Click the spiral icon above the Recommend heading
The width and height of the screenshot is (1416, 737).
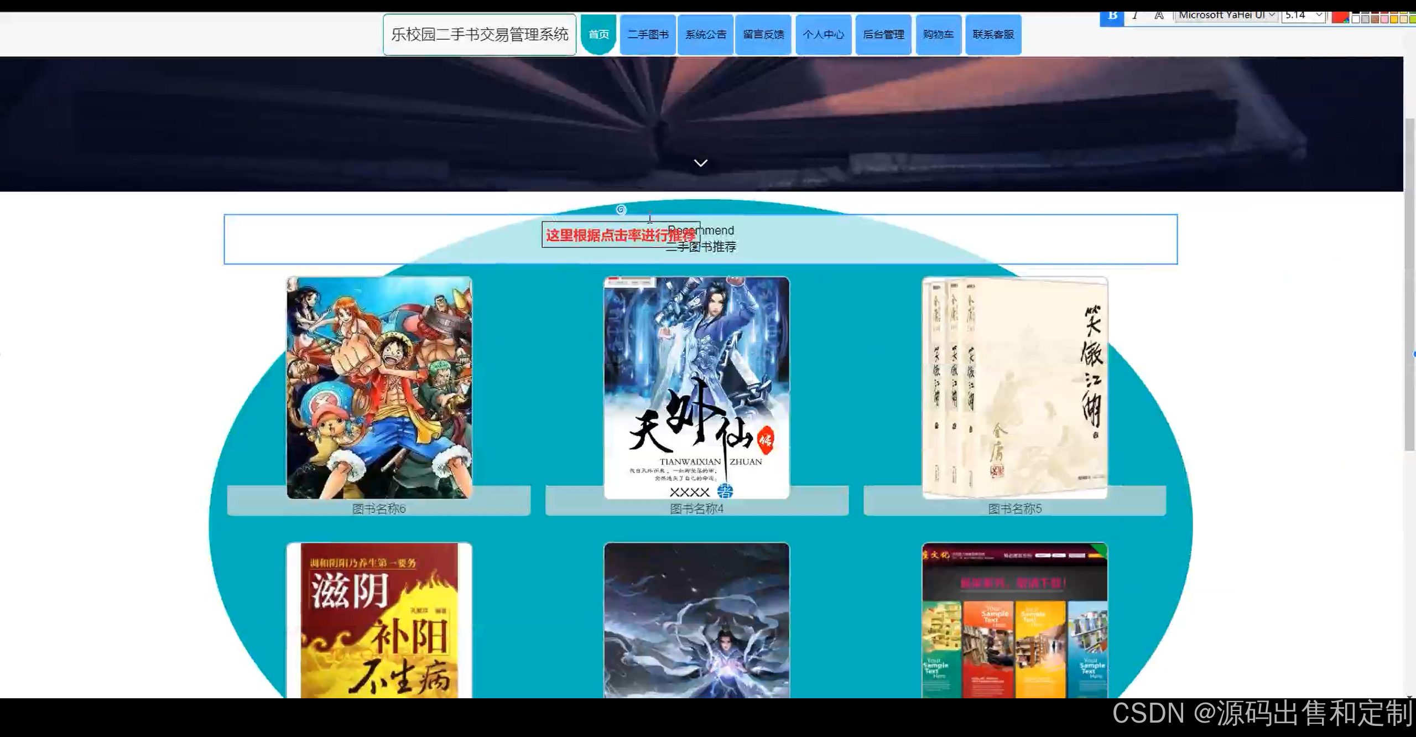pyautogui.click(x=621, y=210)
